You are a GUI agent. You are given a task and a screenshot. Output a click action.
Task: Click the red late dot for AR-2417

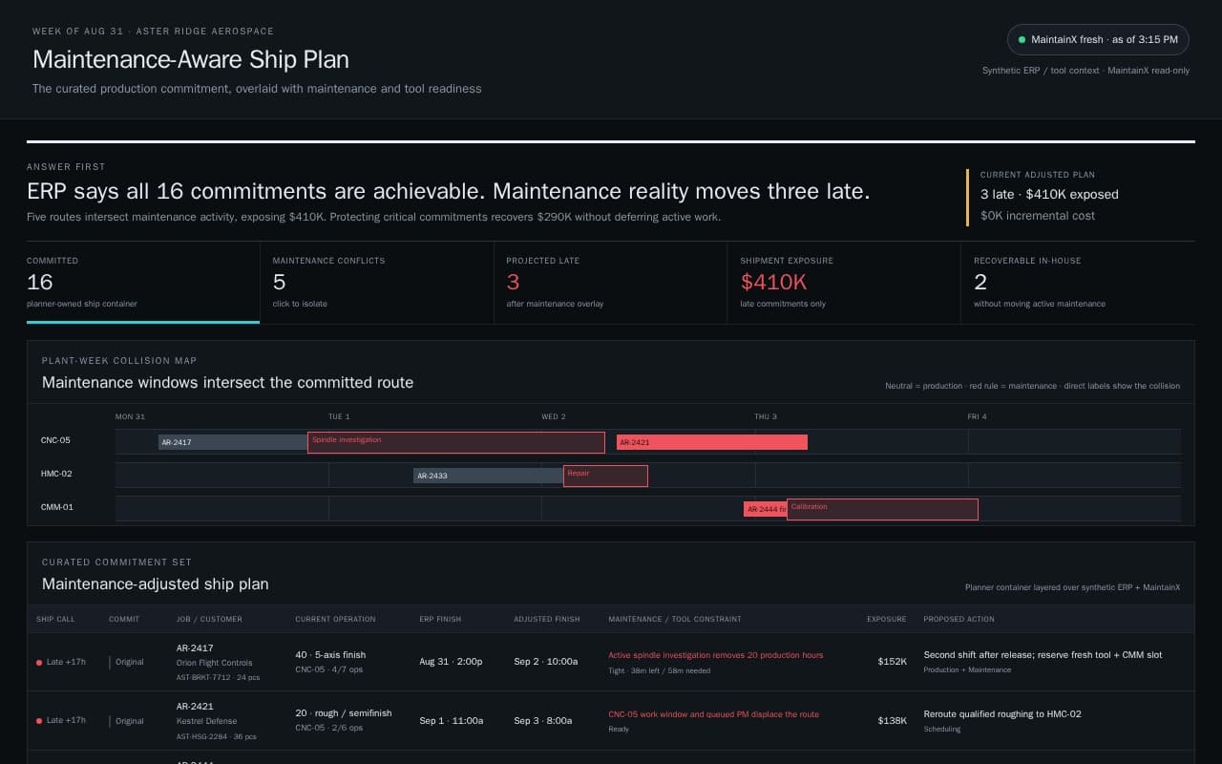pos(39,662)
